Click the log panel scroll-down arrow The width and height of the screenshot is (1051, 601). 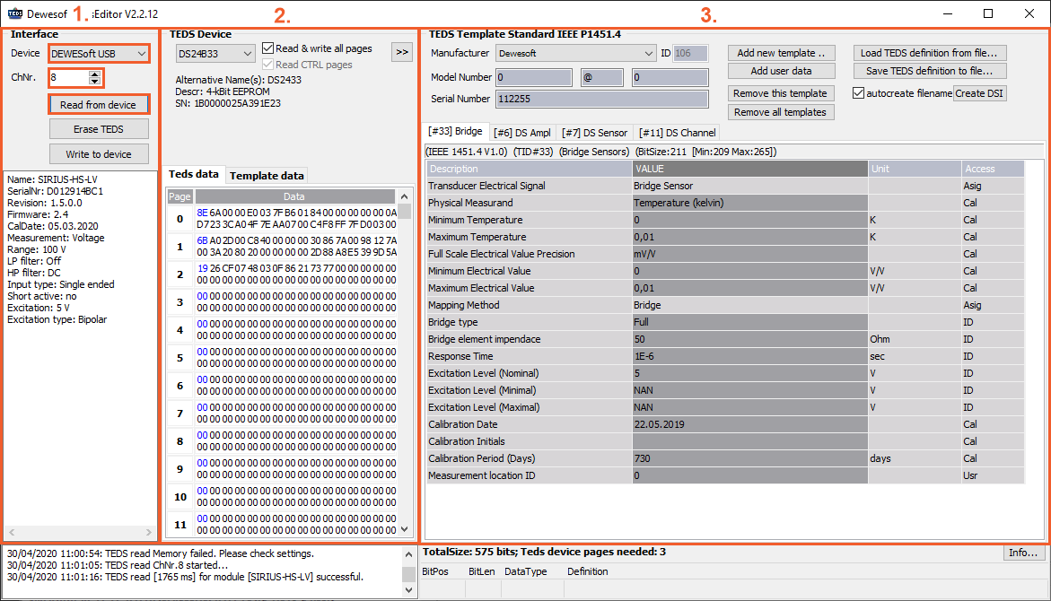[409, 590]
